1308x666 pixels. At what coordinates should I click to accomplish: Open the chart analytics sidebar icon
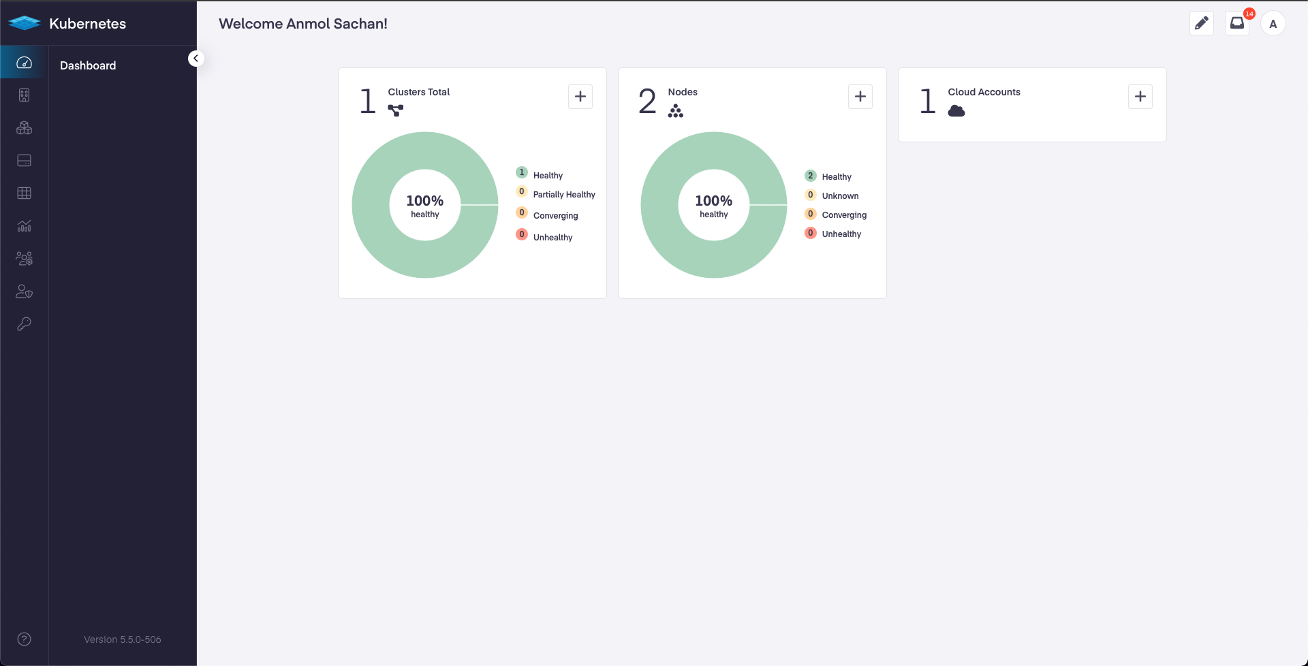pyautogui.click(x=24, y=226)
